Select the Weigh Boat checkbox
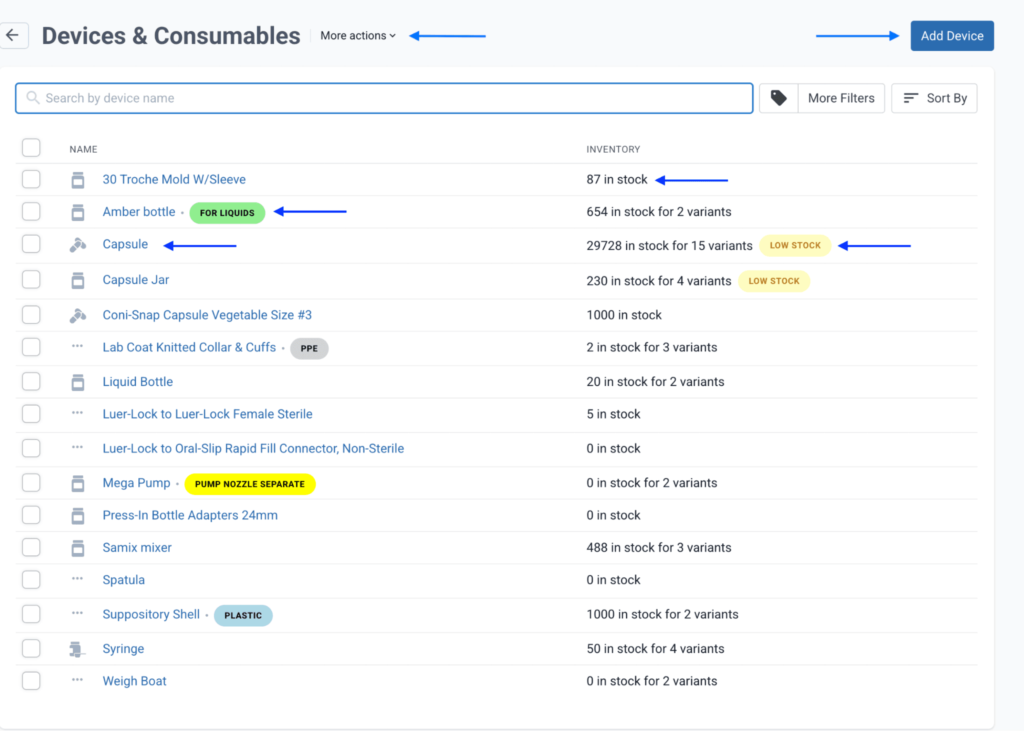The width and height of the screenshot is (1024, 731). coord(31,681)
